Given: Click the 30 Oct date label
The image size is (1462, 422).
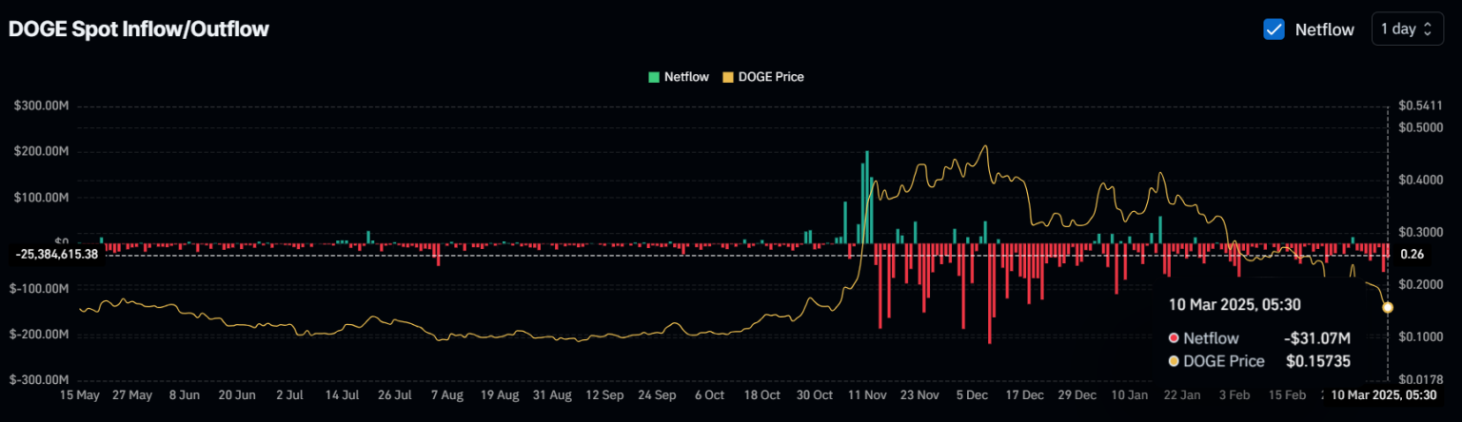Looking at the screenshot, I should point(816,394).
